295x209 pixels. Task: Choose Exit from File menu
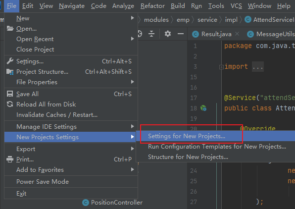pyautogui.click(x=71, y=193)
